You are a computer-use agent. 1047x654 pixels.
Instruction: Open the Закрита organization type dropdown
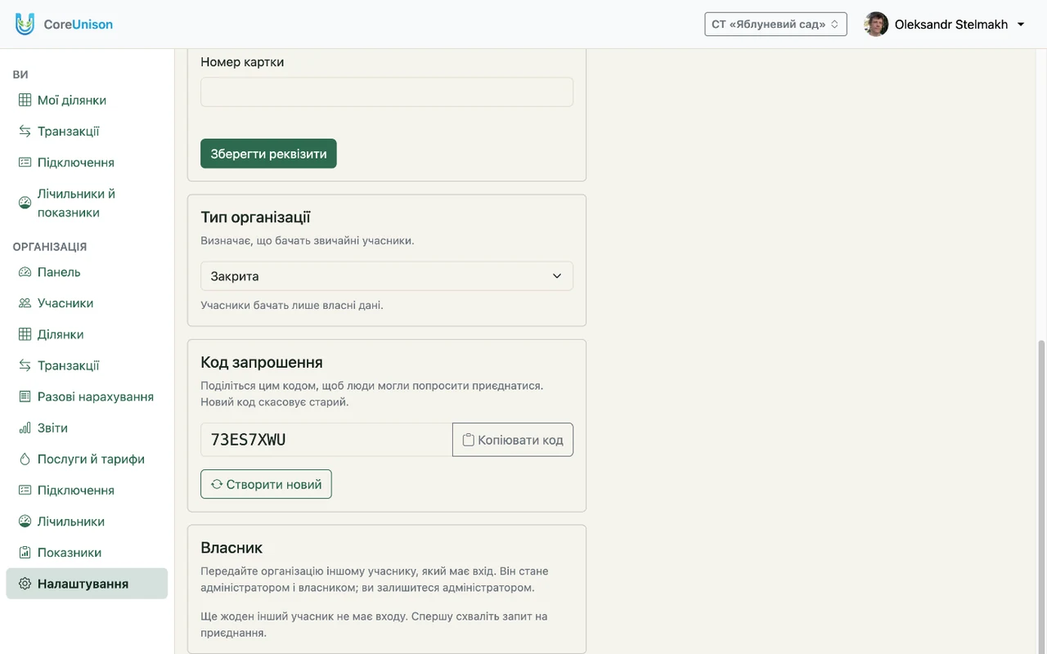[x=387, y=276]
